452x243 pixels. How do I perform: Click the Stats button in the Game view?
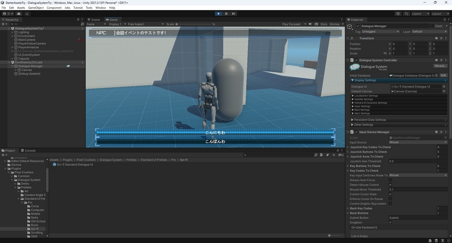click(x=324, y=24)
